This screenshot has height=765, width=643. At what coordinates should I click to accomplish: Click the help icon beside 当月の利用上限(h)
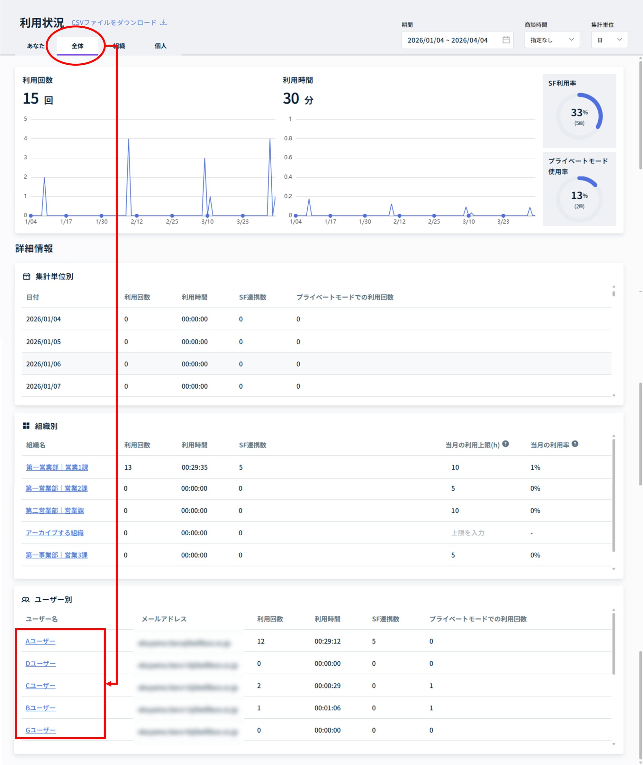[x=505, y=444]
